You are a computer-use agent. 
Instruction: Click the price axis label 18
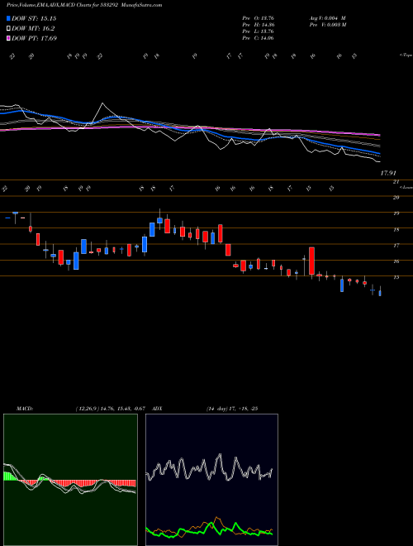pos(396,229)
